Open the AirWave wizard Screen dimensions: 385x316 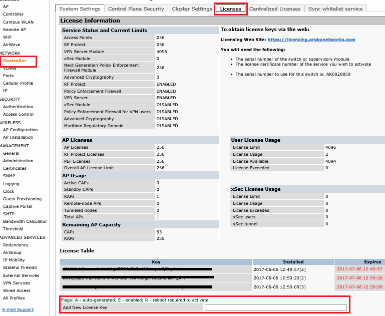12,45
